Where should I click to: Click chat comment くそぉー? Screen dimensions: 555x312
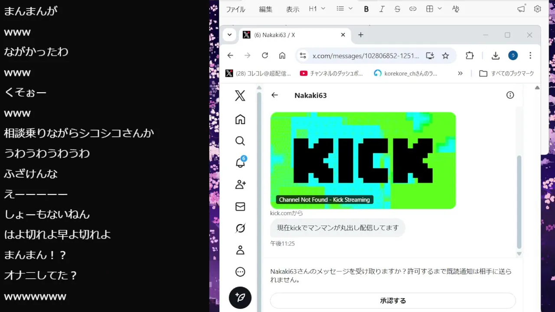(x=25, y=92)
